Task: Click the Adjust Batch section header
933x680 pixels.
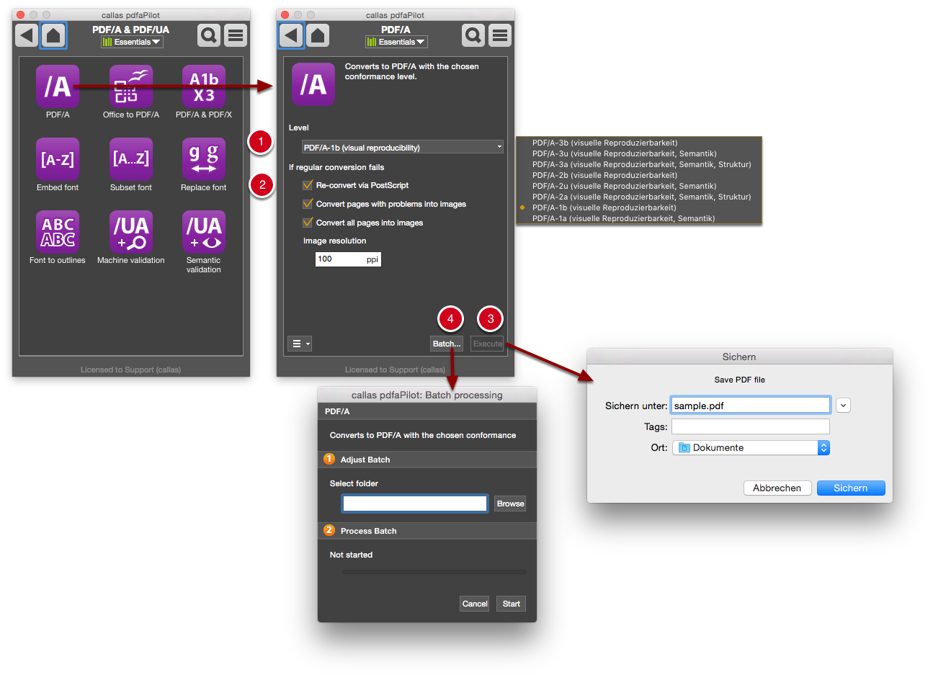Action: 427,460
